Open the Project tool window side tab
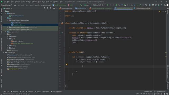The width and height of the screenshot is (169, 95). point(1,11)
